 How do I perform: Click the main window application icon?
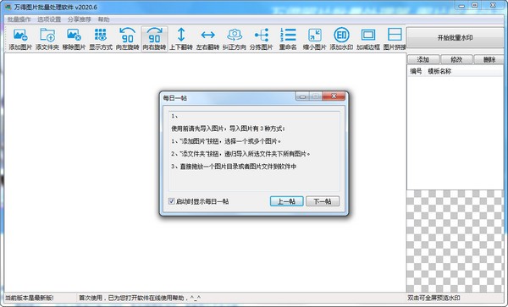point(8,7)
